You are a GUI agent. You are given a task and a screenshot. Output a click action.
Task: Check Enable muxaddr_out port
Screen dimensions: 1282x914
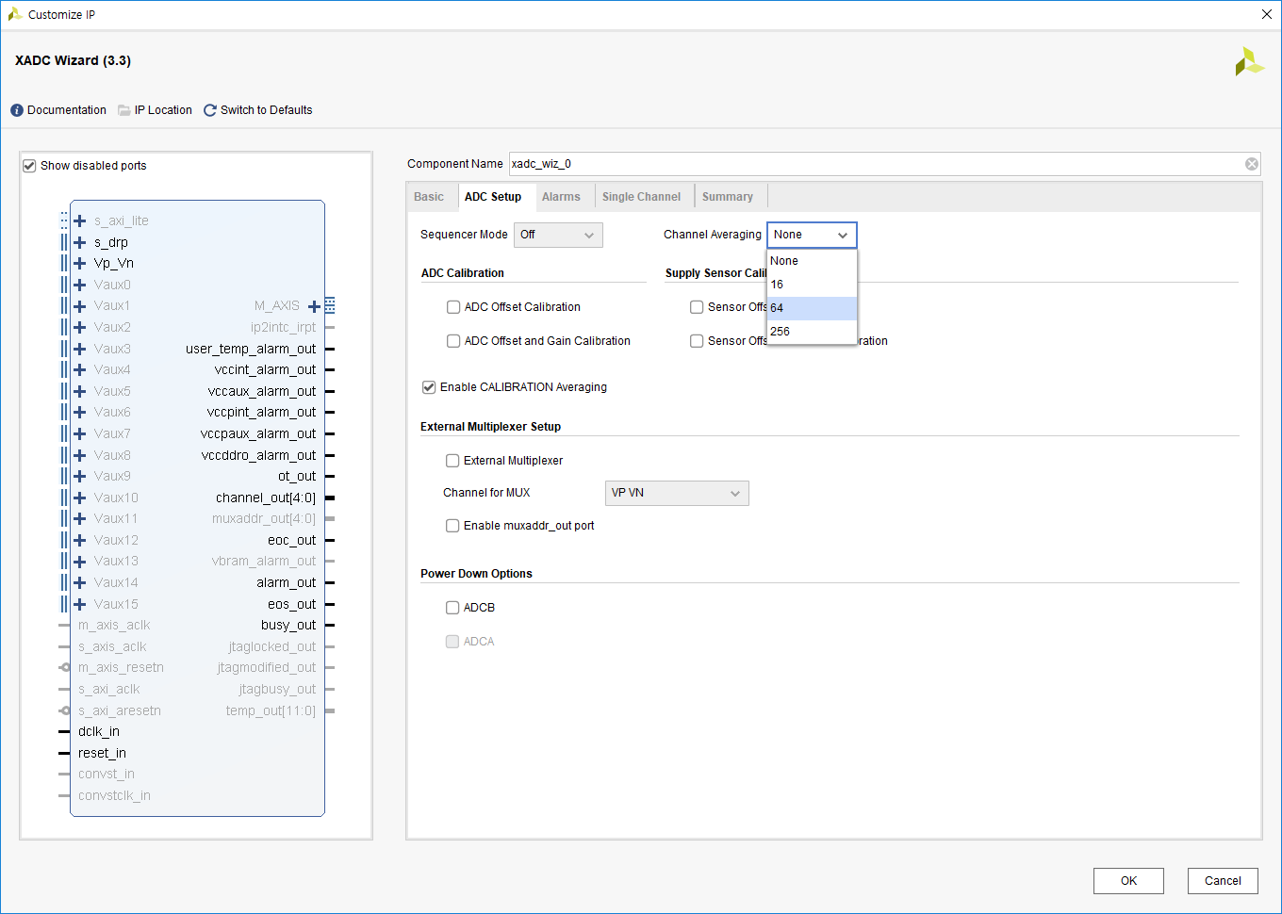(452, 526)
